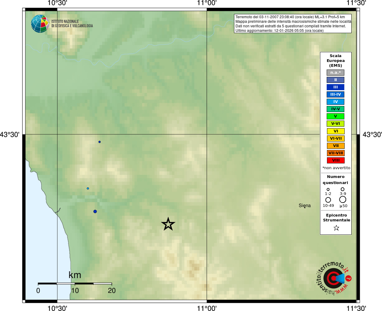Select the intensity III legend swatch
The image size is (382, 311).
point(336,87)
